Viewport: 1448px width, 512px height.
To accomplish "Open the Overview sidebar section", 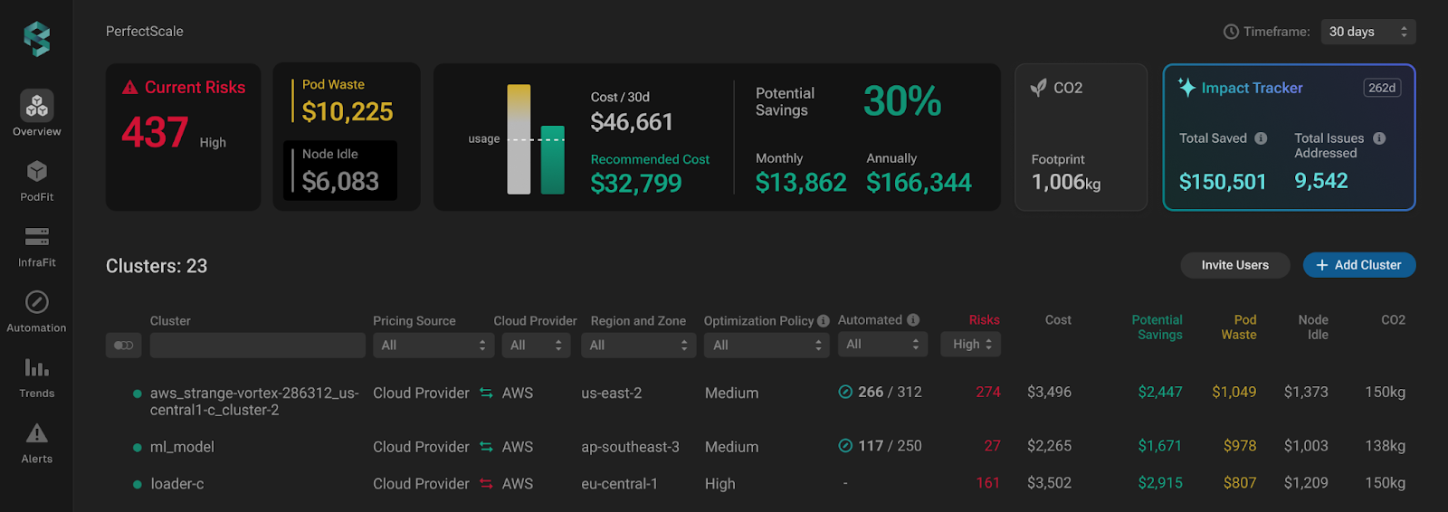I will click(x=37, y=113).
